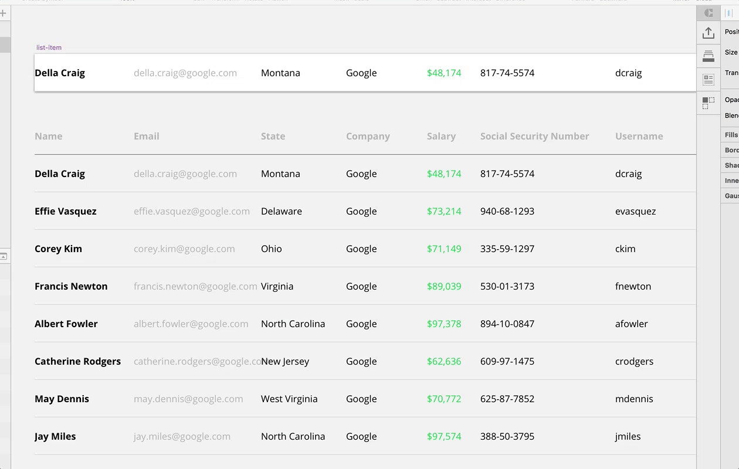Select Google in Jay Miles row
Screen dimensions: 739x469
click(361, 437)
